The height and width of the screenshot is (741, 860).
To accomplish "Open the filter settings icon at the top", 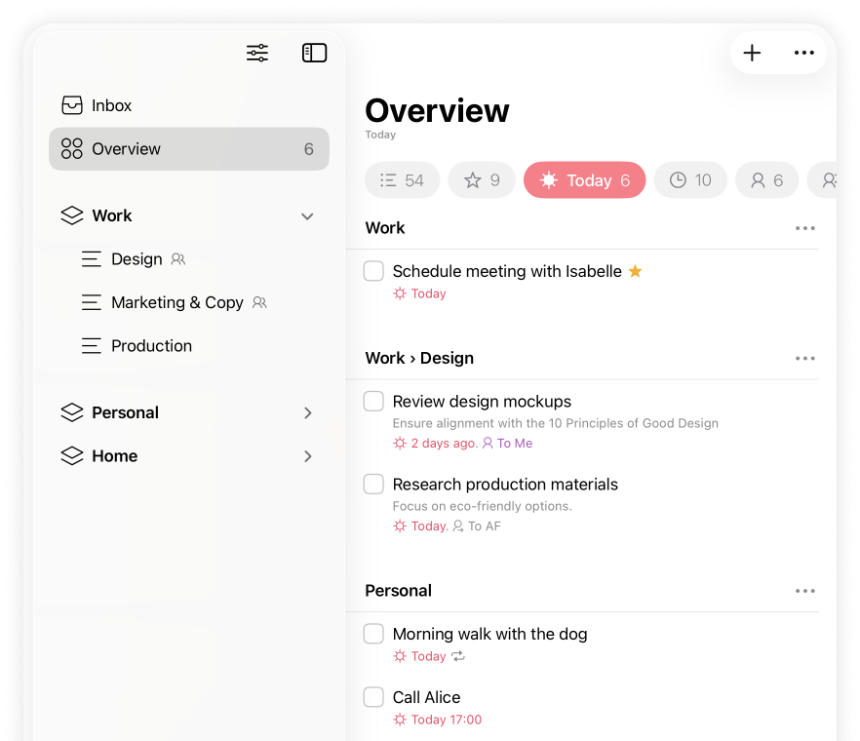I will [256, 53].
